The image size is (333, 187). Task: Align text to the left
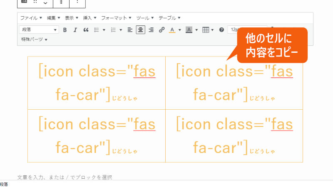tap(130, 30)
